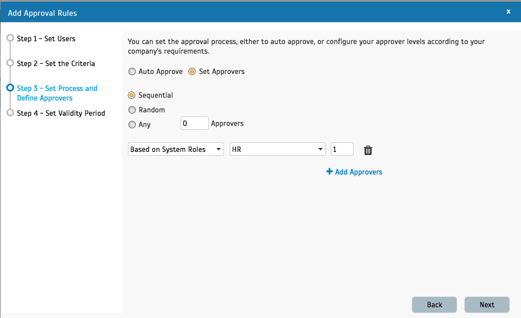Select the Auto Approve radio option
The height and width of the screenshot is (318, 521).
(x=132, y=72)
